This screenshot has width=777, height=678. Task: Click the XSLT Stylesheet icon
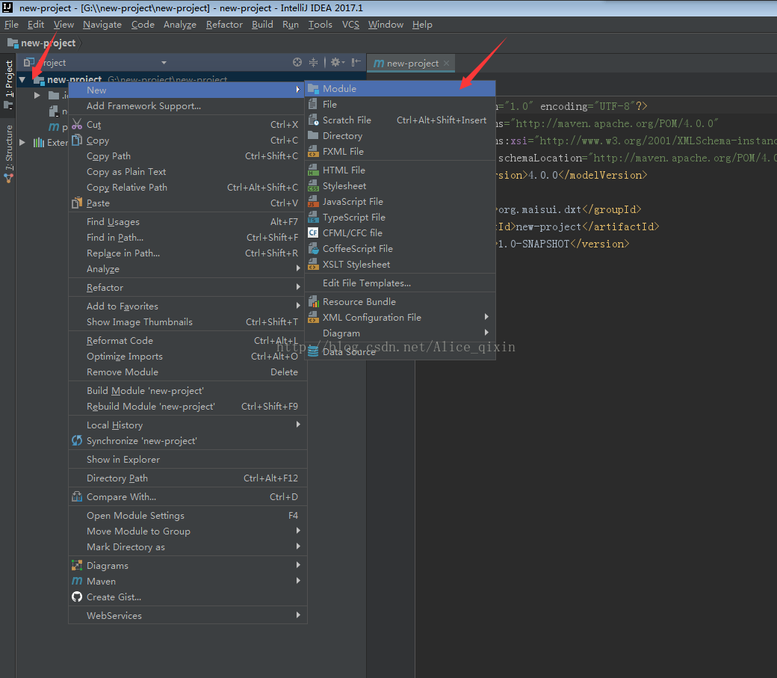pyautogui.click(x=313, y=264)
